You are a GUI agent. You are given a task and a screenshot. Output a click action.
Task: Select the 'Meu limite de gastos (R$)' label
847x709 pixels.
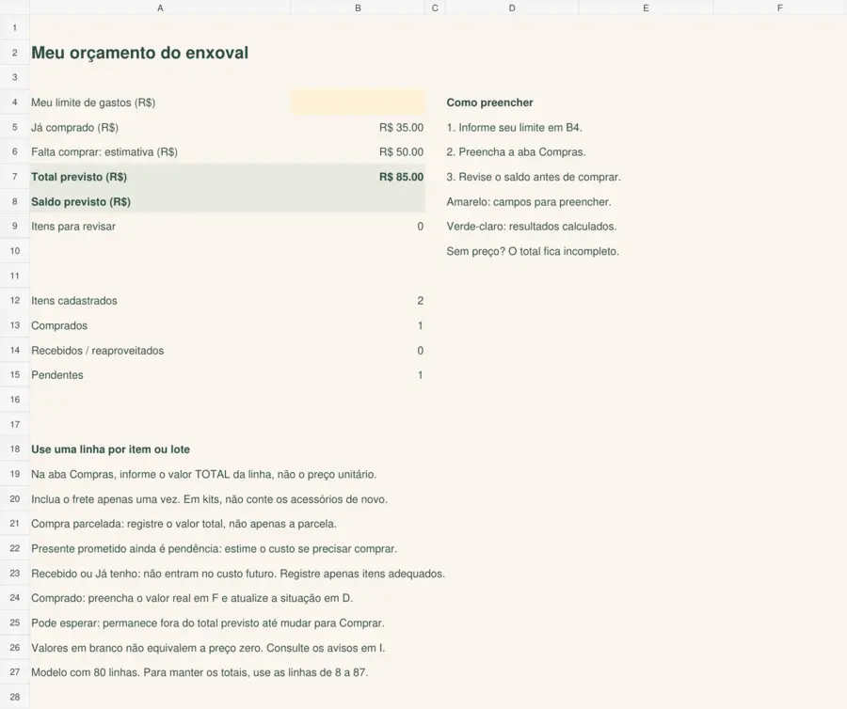93,102
